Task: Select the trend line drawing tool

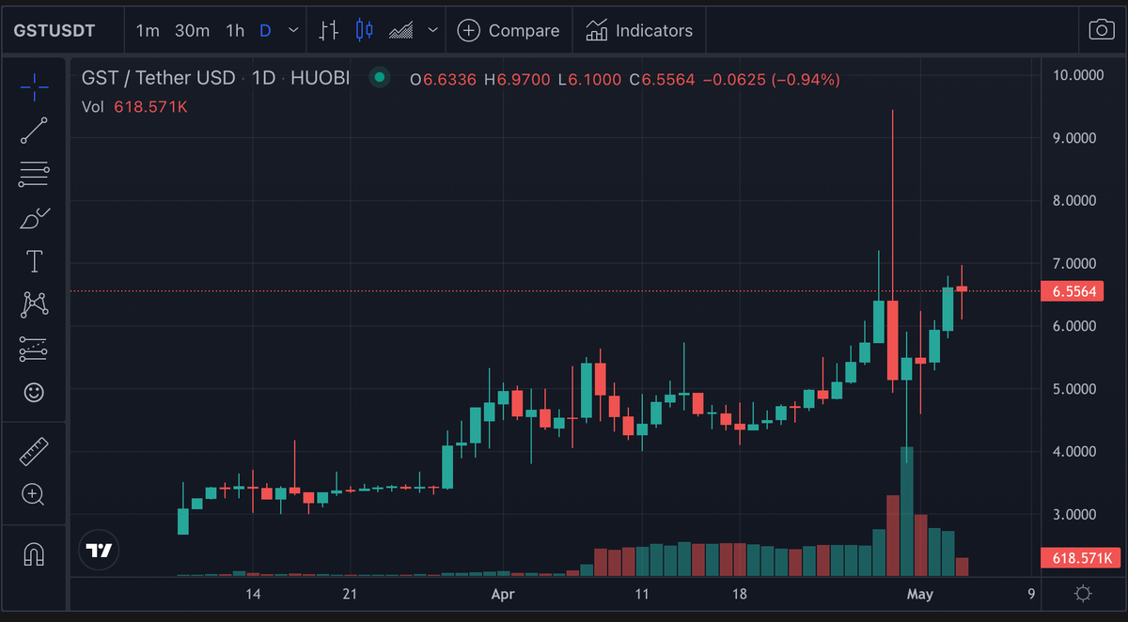Action: [x=34, y=131]
